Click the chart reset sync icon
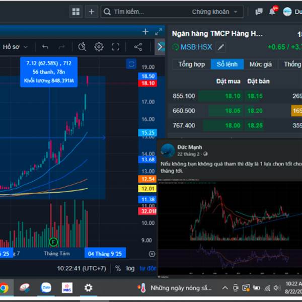 point(131,64)
